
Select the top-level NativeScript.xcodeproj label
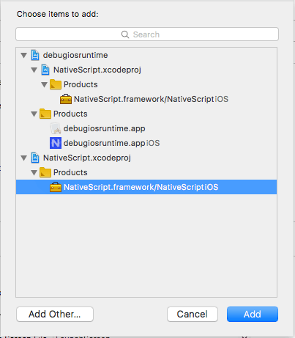click(87, 158)
